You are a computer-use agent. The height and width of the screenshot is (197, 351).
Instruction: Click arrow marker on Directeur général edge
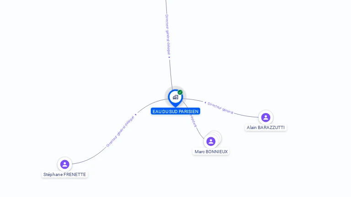tap(205, 103)
